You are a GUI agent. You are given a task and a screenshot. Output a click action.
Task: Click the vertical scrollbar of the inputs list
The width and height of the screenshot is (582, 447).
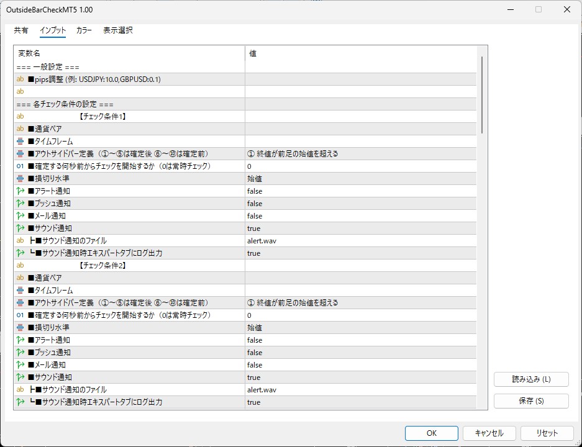482,93
